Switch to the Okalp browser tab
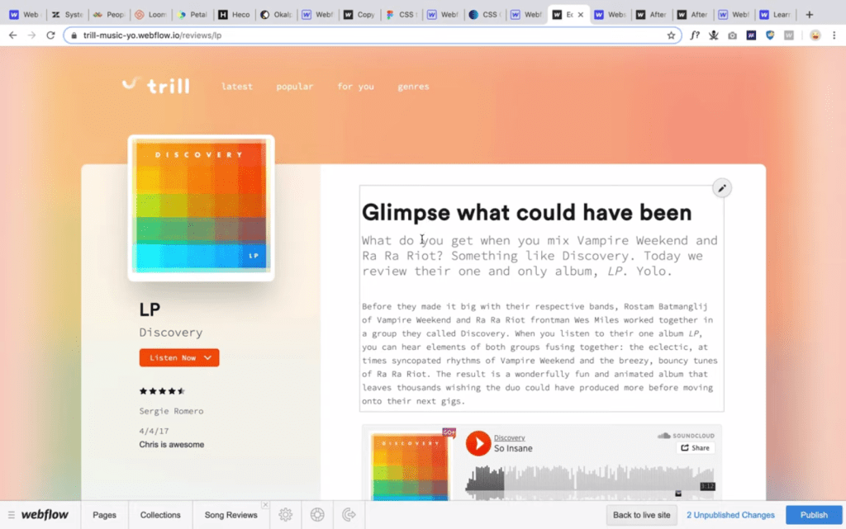The height and width of the screenshot is (529, 846). point(276,15)
